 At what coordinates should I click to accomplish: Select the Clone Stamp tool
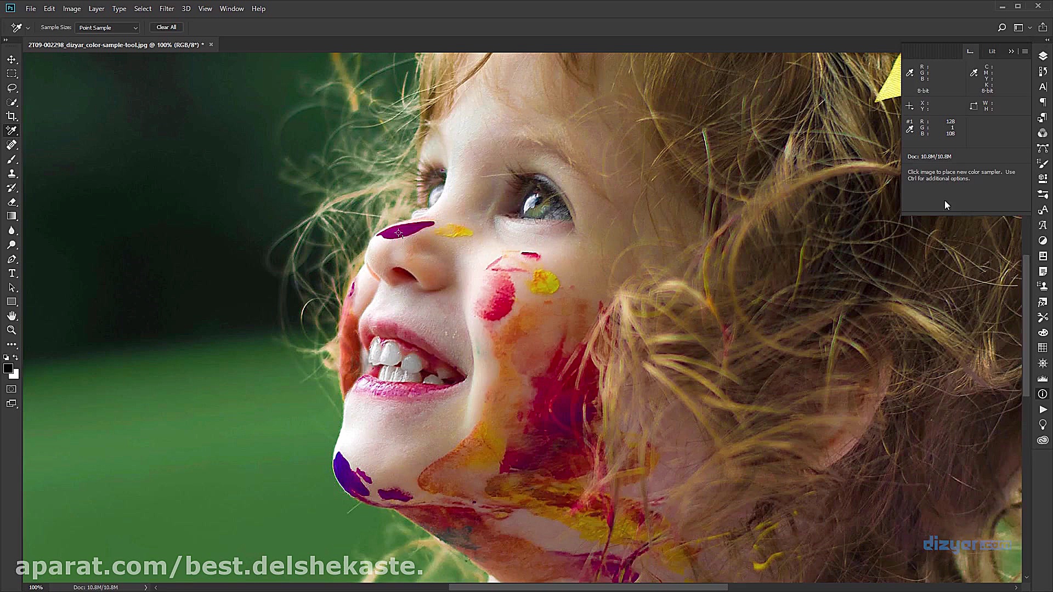click(x=12, y=173)
